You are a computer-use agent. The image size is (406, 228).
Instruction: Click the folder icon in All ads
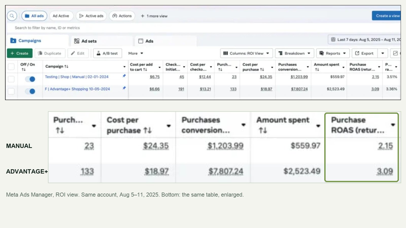27,16
